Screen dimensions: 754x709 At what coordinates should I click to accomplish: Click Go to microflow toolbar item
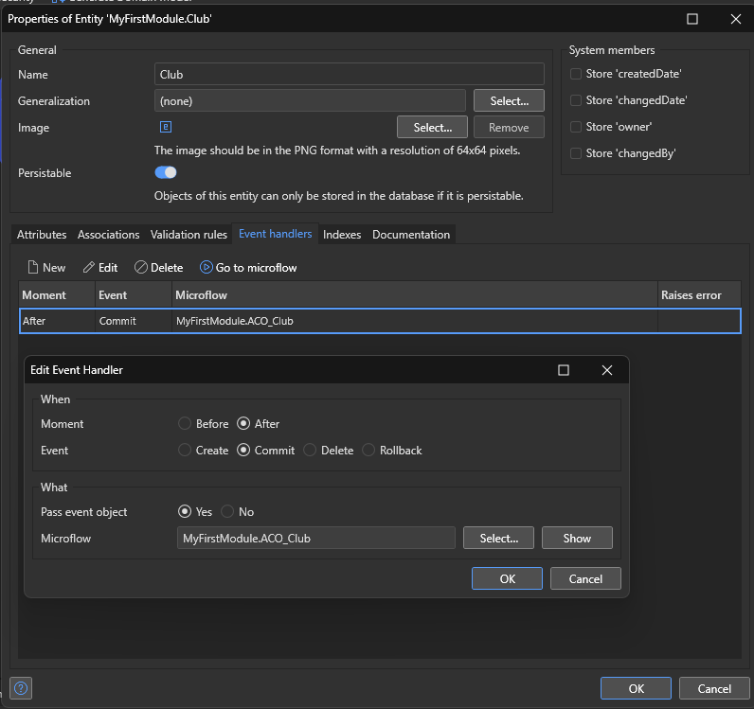[x=248, y=267]
